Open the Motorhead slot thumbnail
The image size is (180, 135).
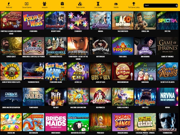click(100, 46)
